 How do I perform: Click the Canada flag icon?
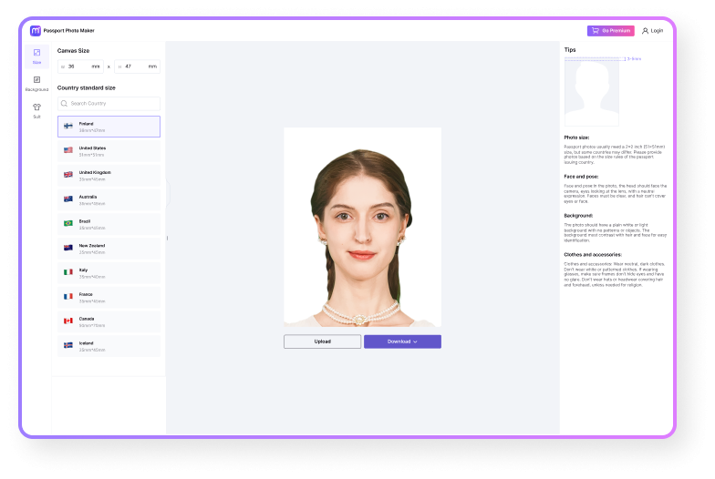pos(68,321)
